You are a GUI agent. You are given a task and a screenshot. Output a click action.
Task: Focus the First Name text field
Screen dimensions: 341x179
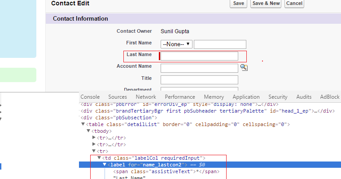tap(220, 44)
